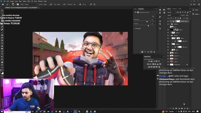Image resolution: width=201 pixels, height=113 pixels.
Task: Select the Move tool
Action: 2,10
